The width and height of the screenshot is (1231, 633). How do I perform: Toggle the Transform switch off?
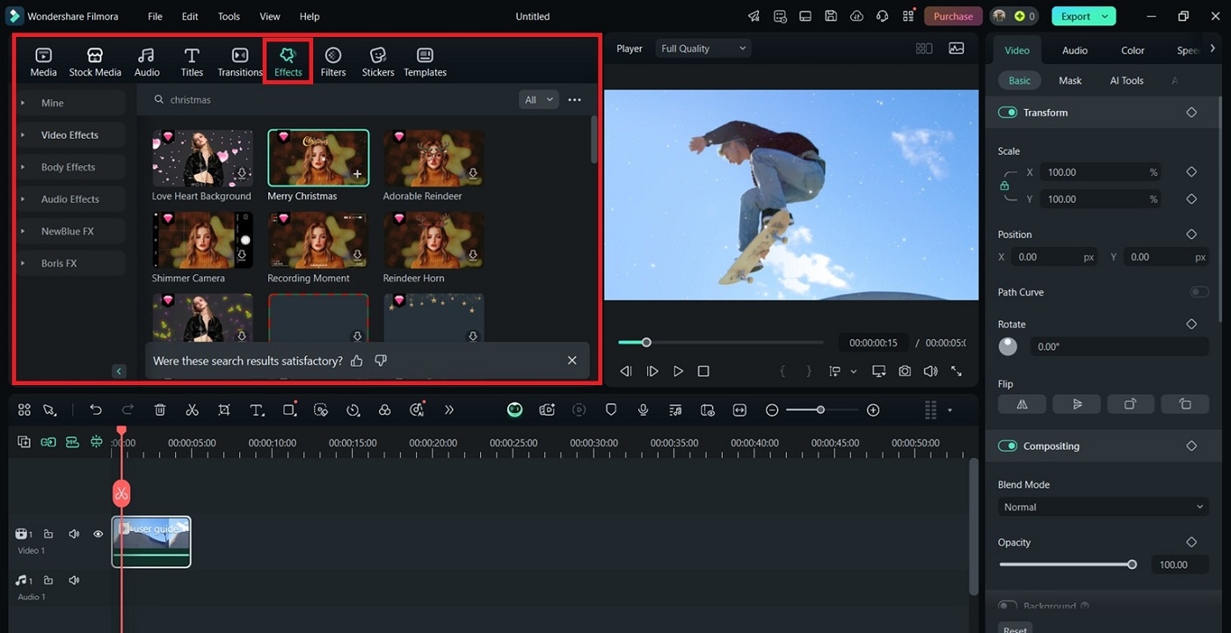[x=1008, y=113]
